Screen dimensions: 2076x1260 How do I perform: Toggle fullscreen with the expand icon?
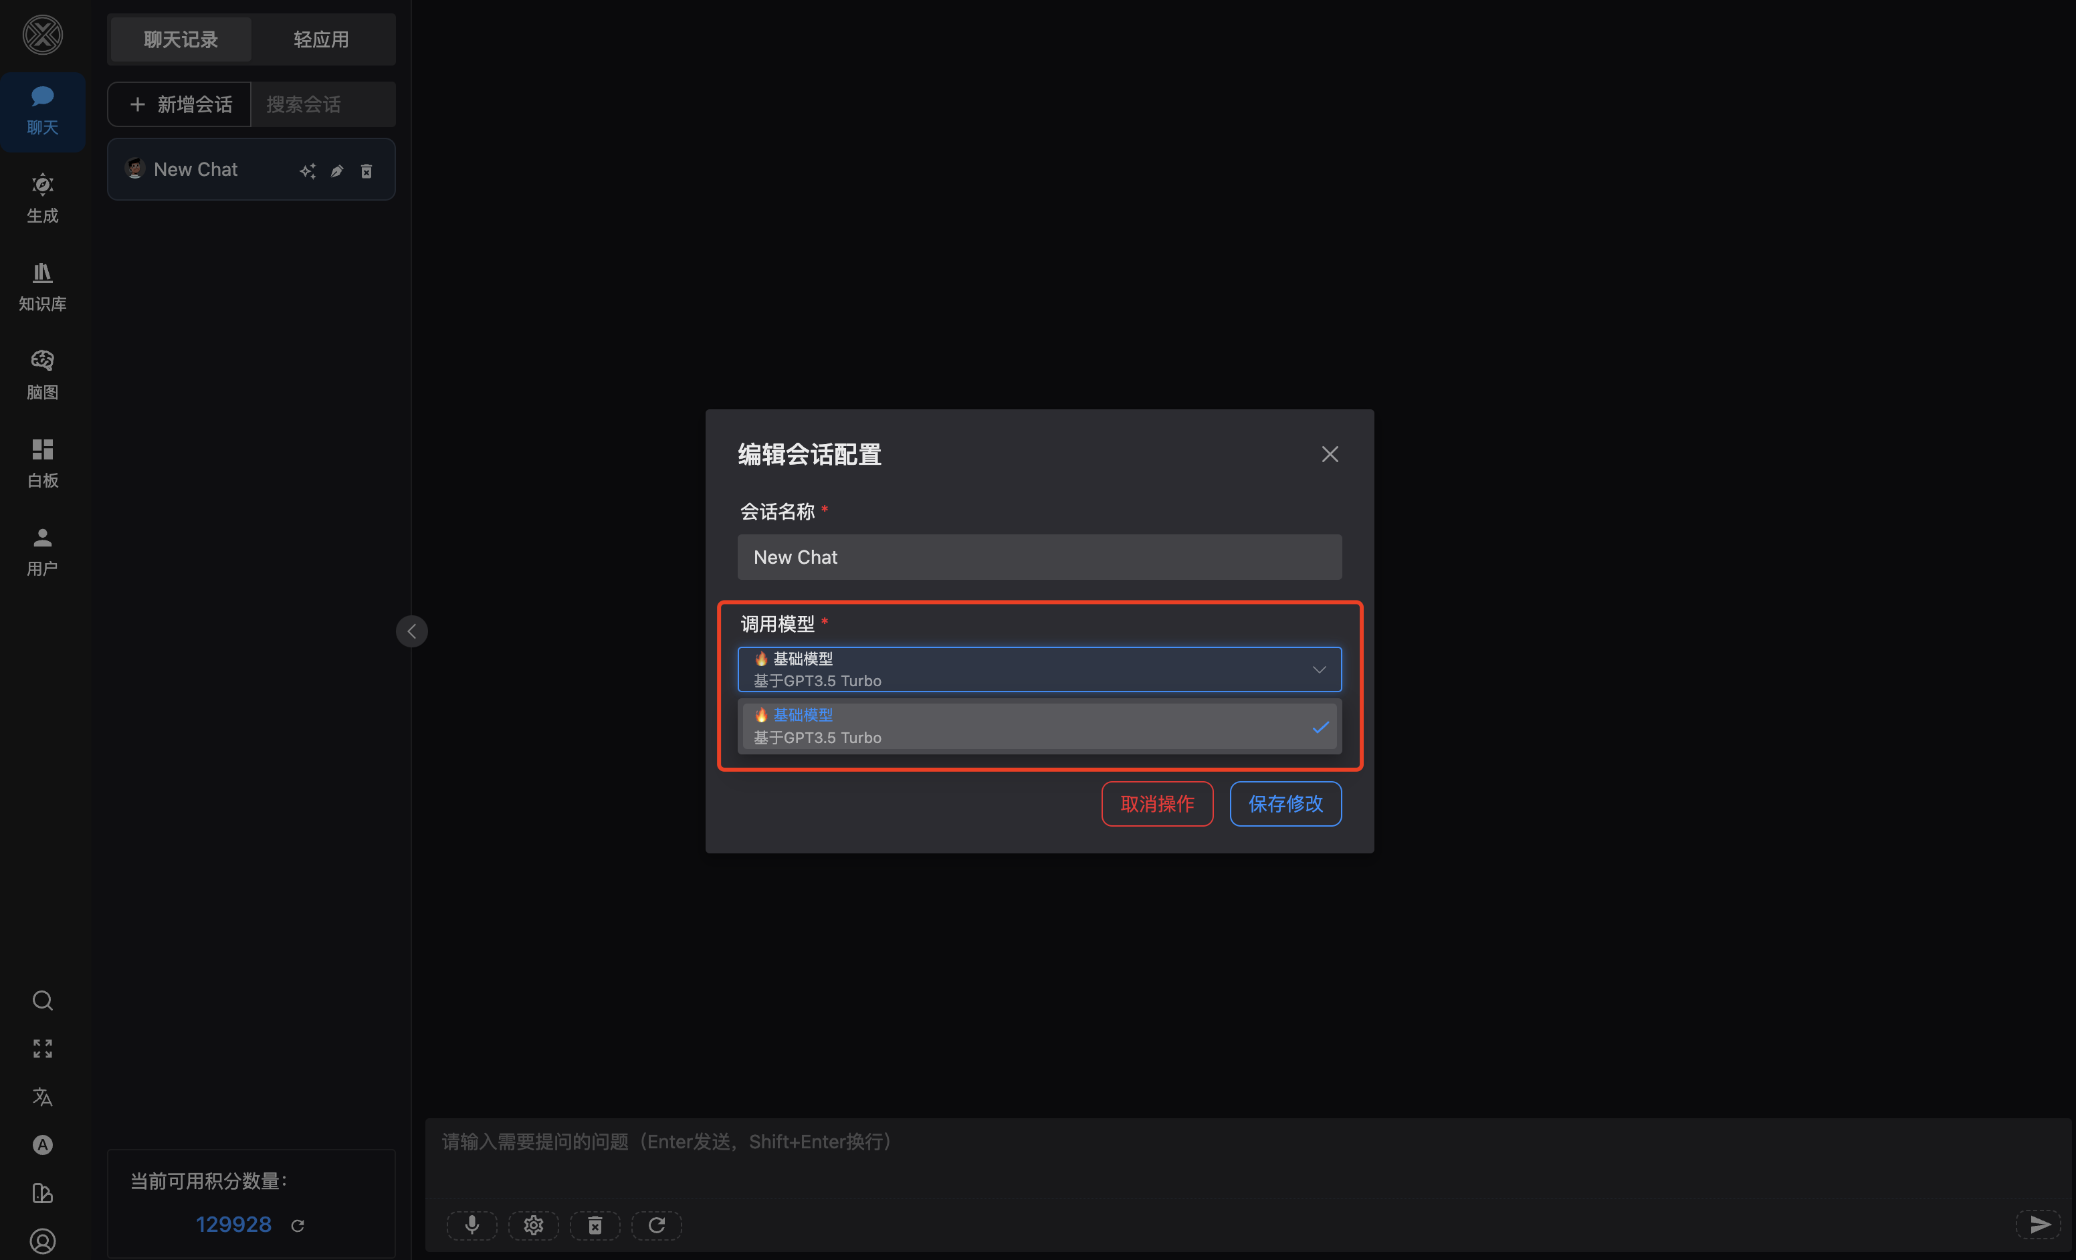pos(42,1049)
